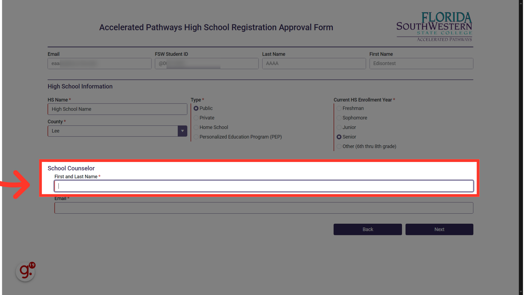Select Home School type option
The height and width of the screenshot is (295, 525).
(196, 127)
